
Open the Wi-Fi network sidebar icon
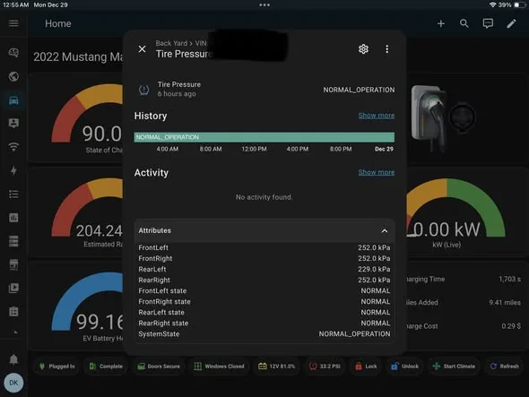(13, 147)
